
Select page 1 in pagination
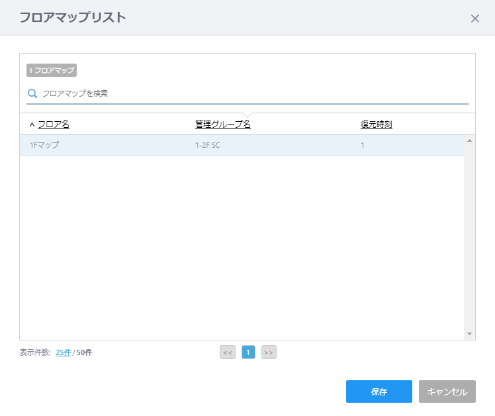point(248,352)
